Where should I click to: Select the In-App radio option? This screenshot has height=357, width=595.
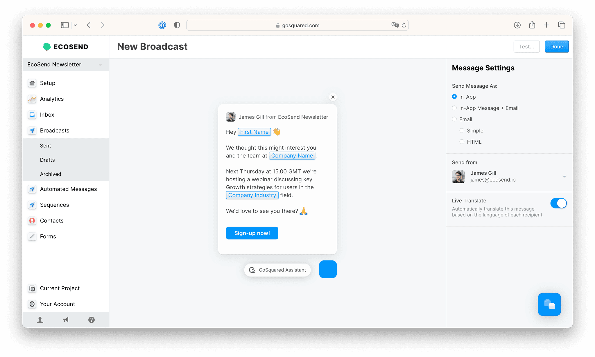(x=454, y=97)
